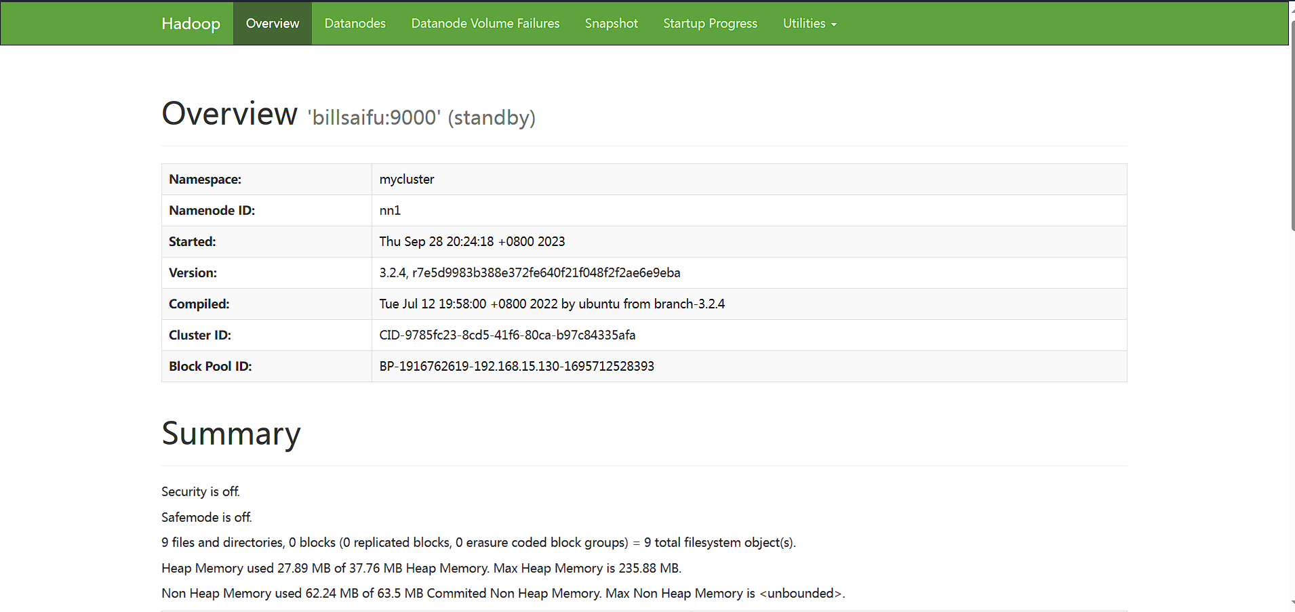Click the 'Namespace:' row label

[x=205, y=180]
